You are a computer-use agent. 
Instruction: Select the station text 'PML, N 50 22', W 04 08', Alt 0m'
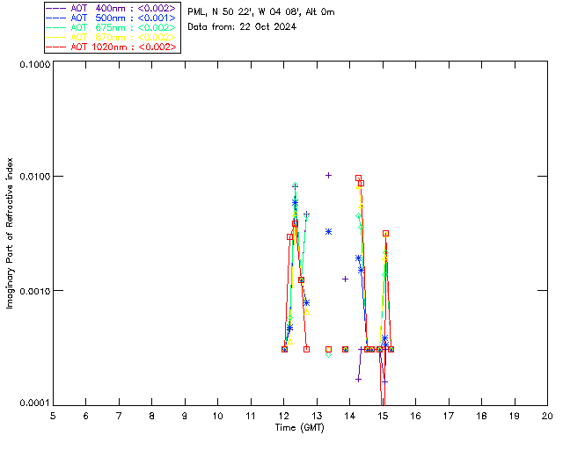coord(261,12)
